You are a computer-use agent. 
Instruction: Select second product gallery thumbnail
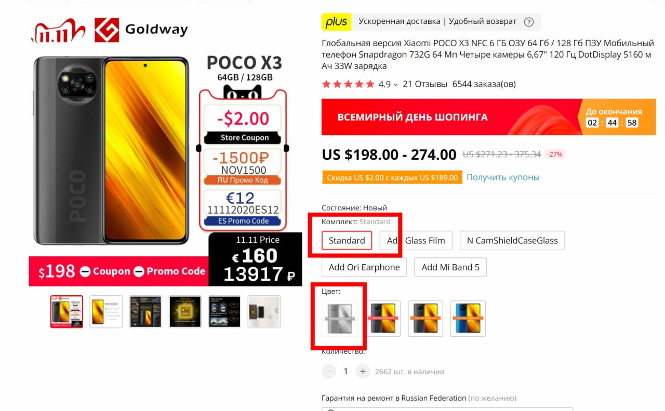[x=106, y=311]
